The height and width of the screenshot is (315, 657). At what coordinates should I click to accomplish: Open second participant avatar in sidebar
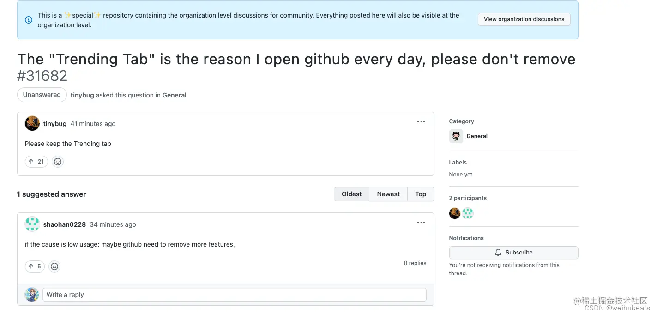(x=468, y=213)
